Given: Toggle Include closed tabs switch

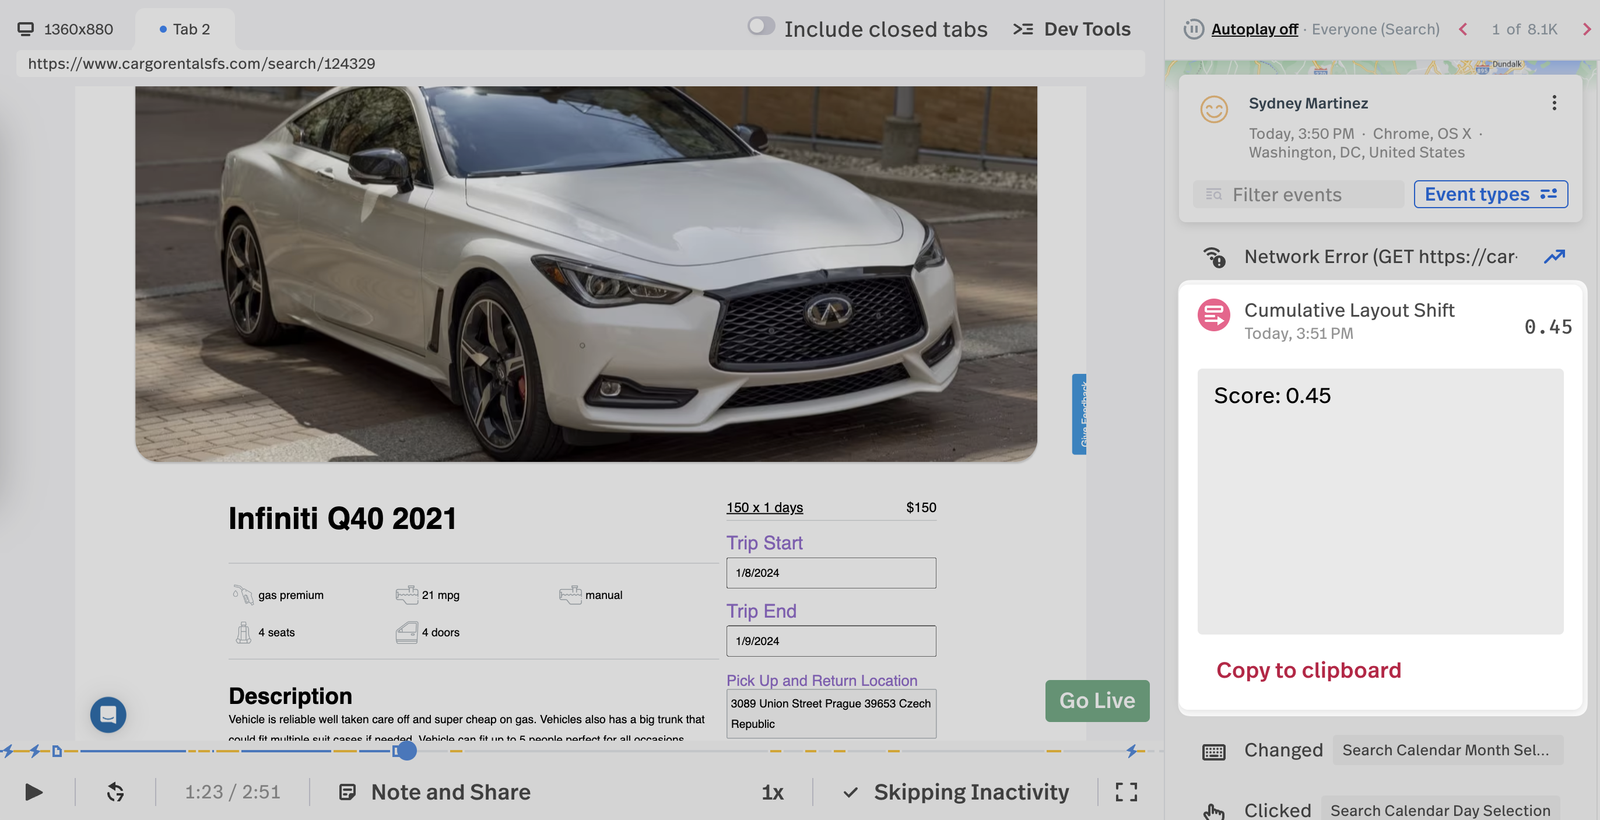Looking at the screenshot, I should tap(761, 27).
